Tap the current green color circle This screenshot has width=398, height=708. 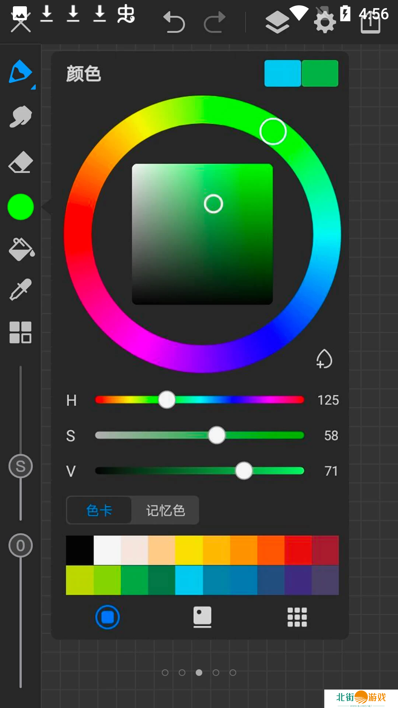tap(21, 207)
